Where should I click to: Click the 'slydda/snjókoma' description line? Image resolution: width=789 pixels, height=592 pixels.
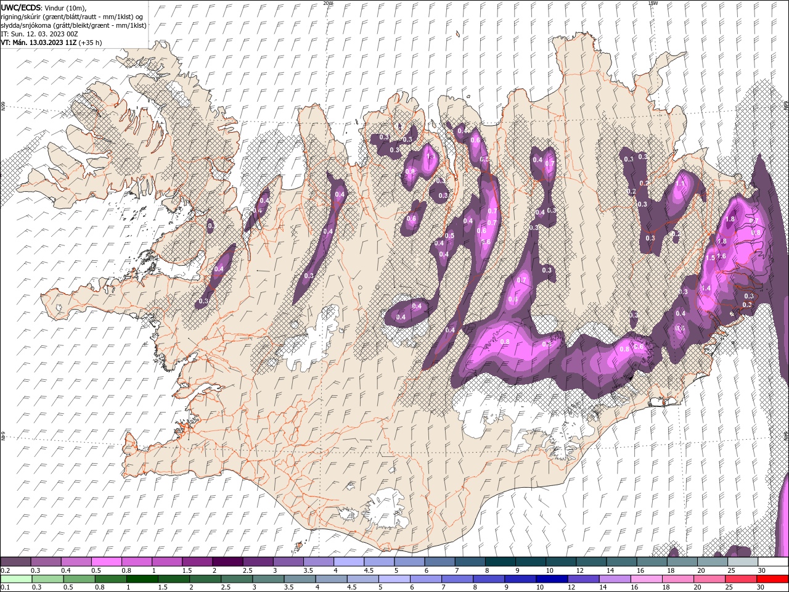pyautogui.click(x=73, y=25)
